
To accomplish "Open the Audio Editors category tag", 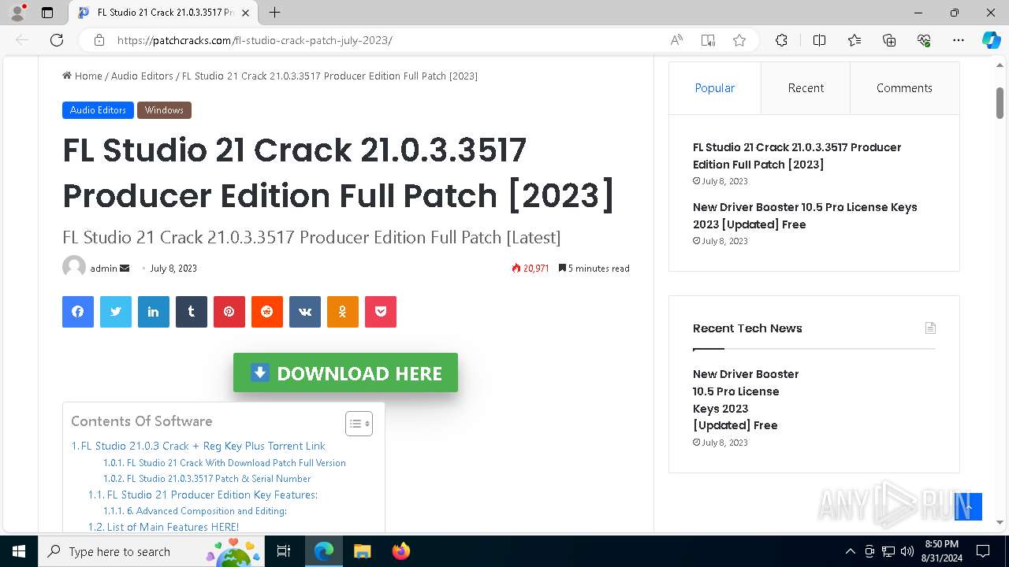I will point(98,110).
